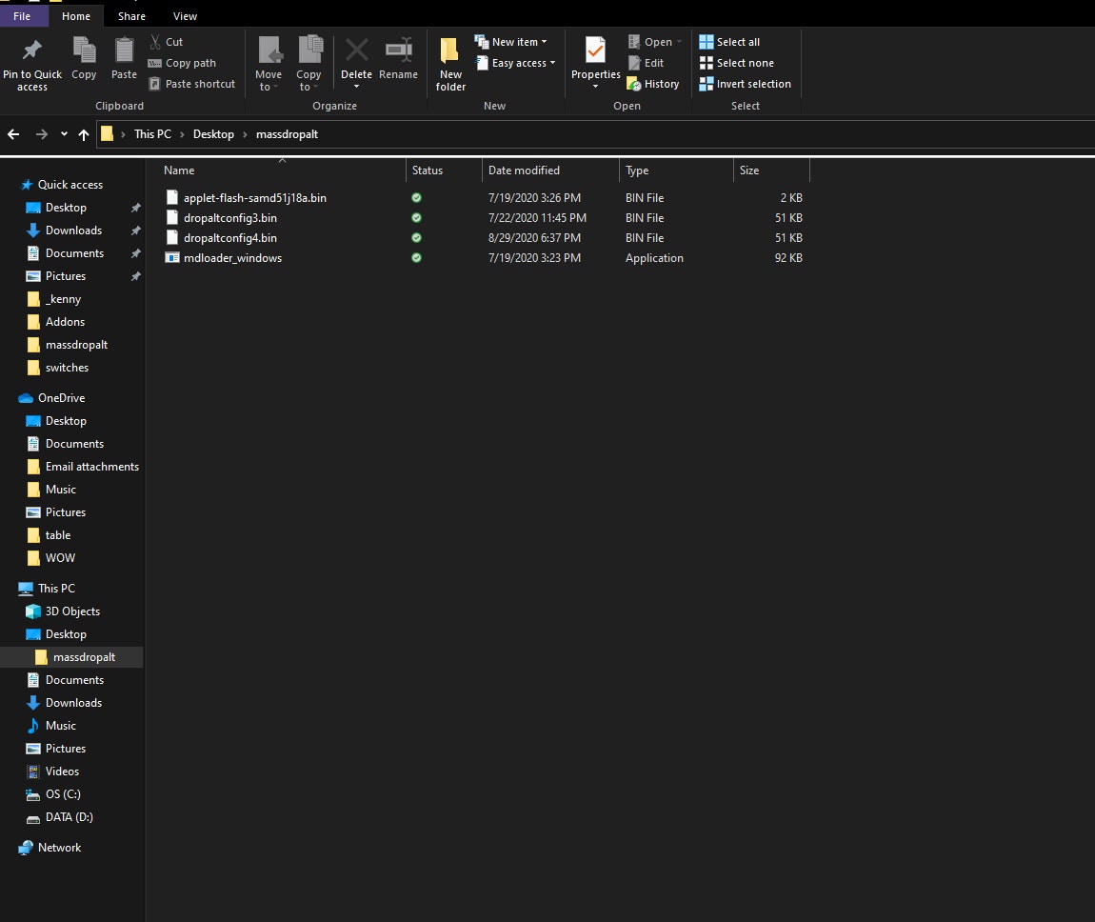The width and height of the screenshot is (1095, 922).
Task: Select switches folder in Quick access
Action: pyautogui.click(x=67, y=368)
